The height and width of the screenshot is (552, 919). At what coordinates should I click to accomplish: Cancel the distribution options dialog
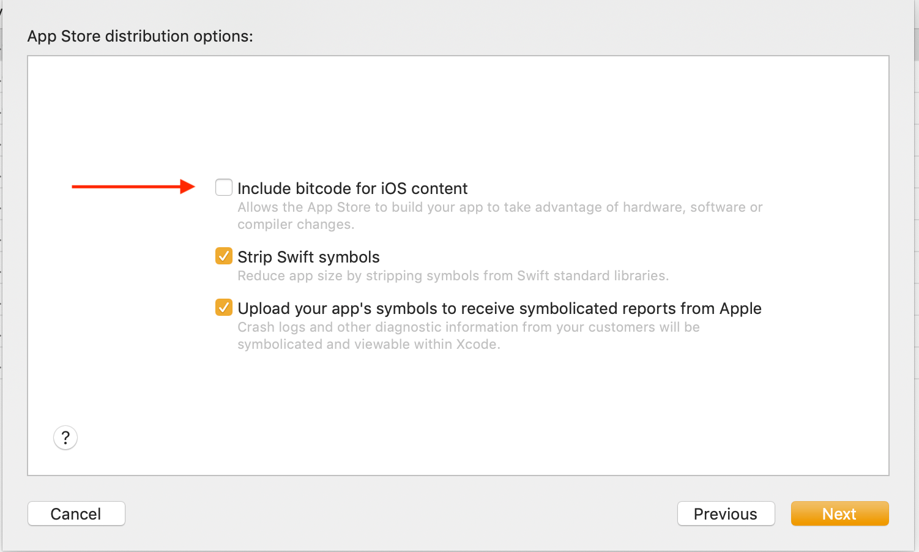click(76, 513)
